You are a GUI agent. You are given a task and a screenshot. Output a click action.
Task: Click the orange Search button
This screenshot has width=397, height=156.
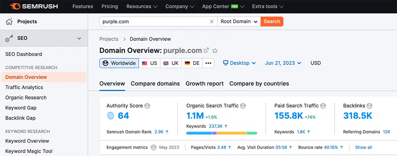pyautogui.click(x=272, y=22)
